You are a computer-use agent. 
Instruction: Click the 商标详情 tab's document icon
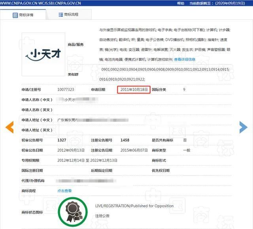pos(15,15)
